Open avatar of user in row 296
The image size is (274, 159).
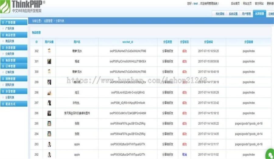(49, 113)
